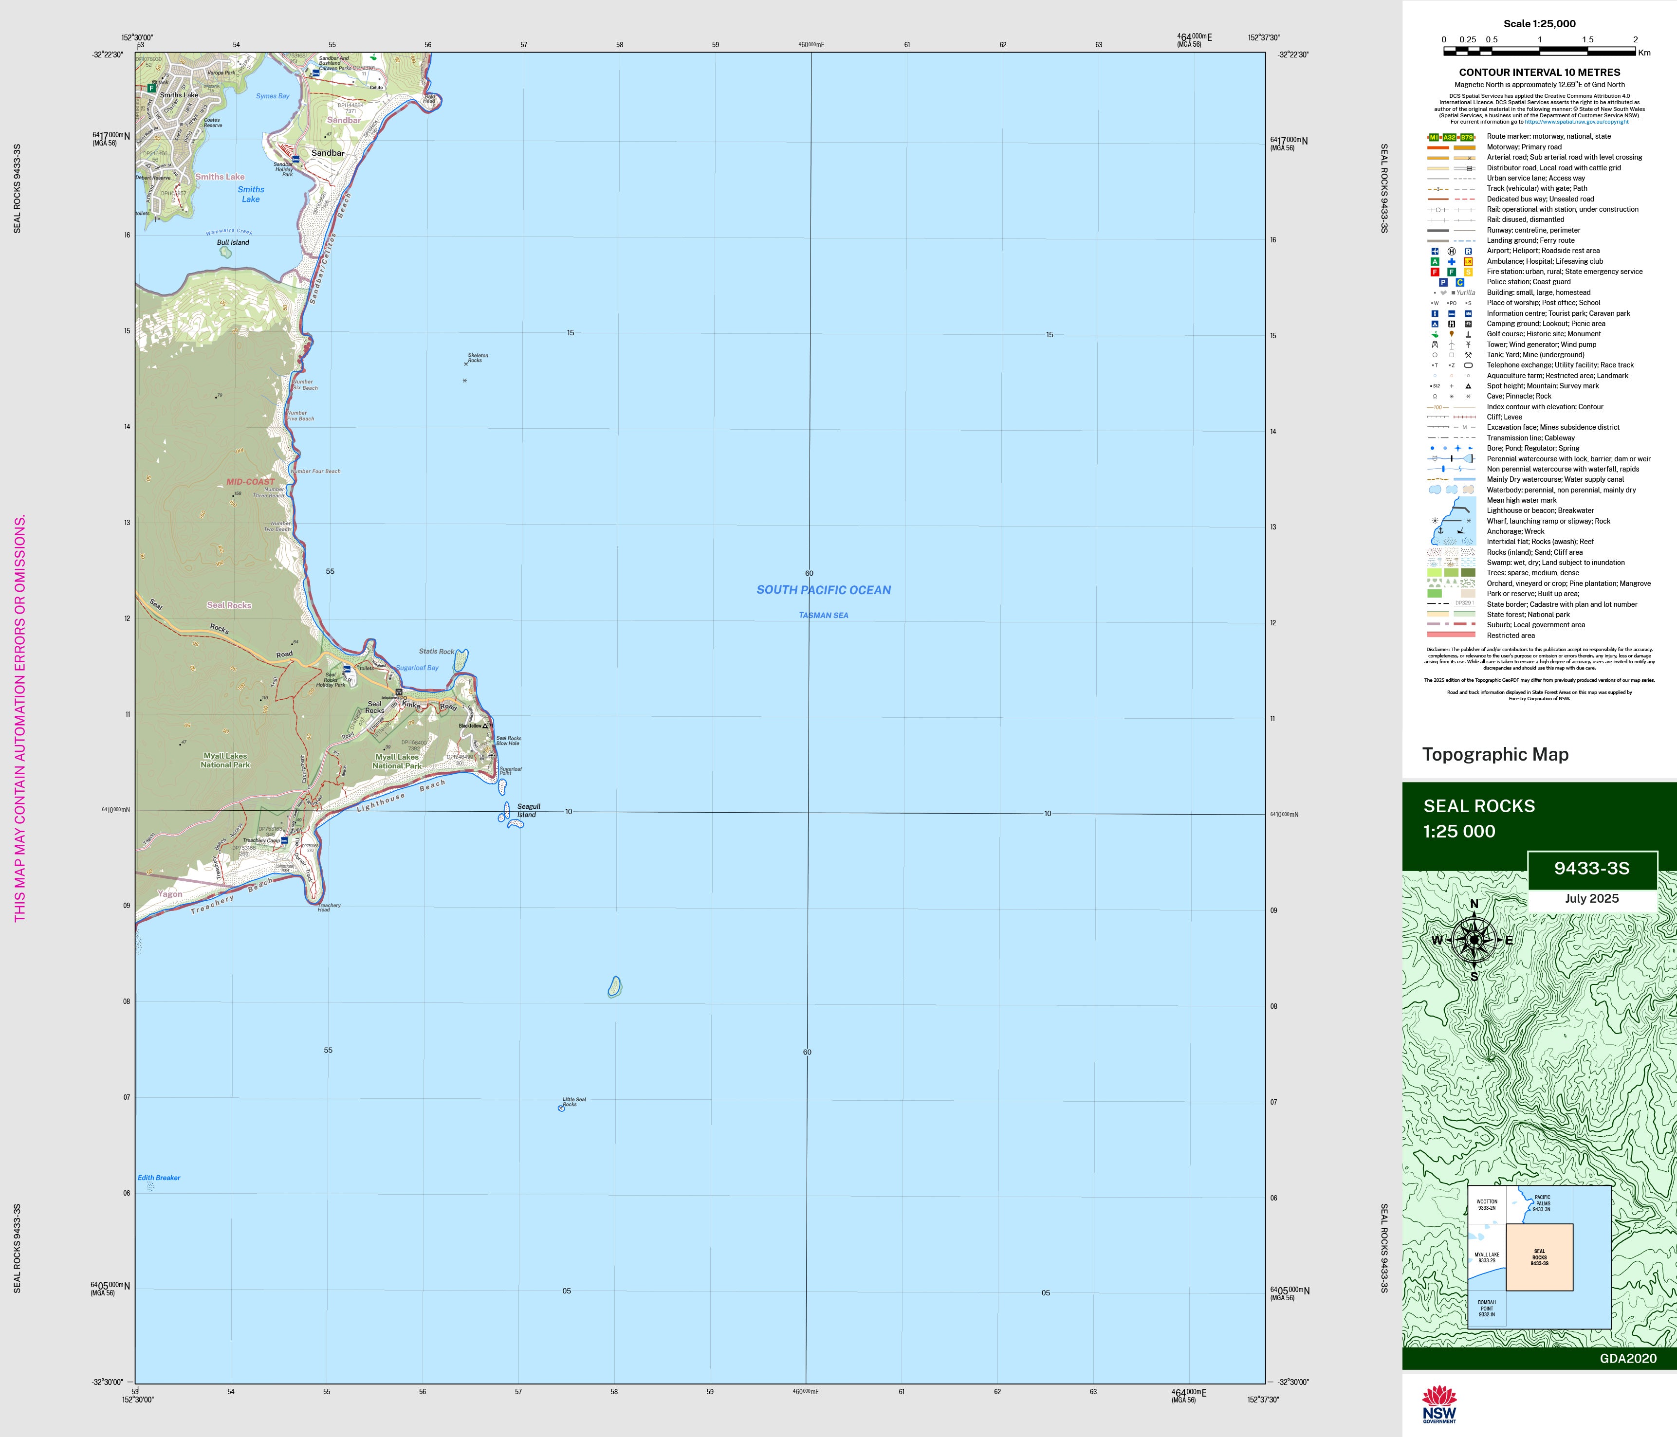Click the Golf course legend symbol
Screen dimensions: 1677x1437
point(1434,334)
